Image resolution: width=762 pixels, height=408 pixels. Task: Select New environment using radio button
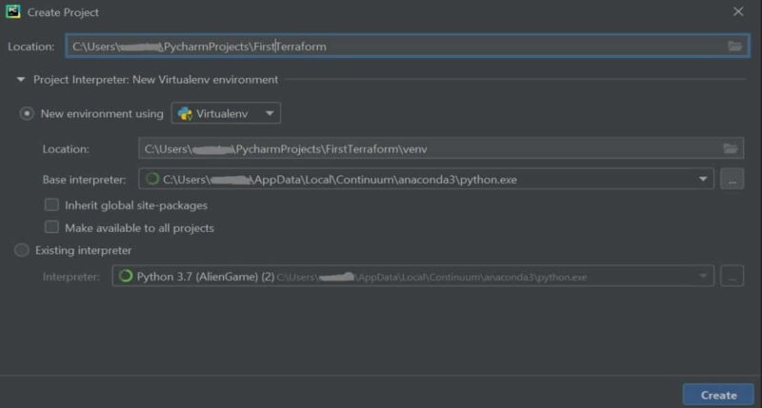point(27,113)
